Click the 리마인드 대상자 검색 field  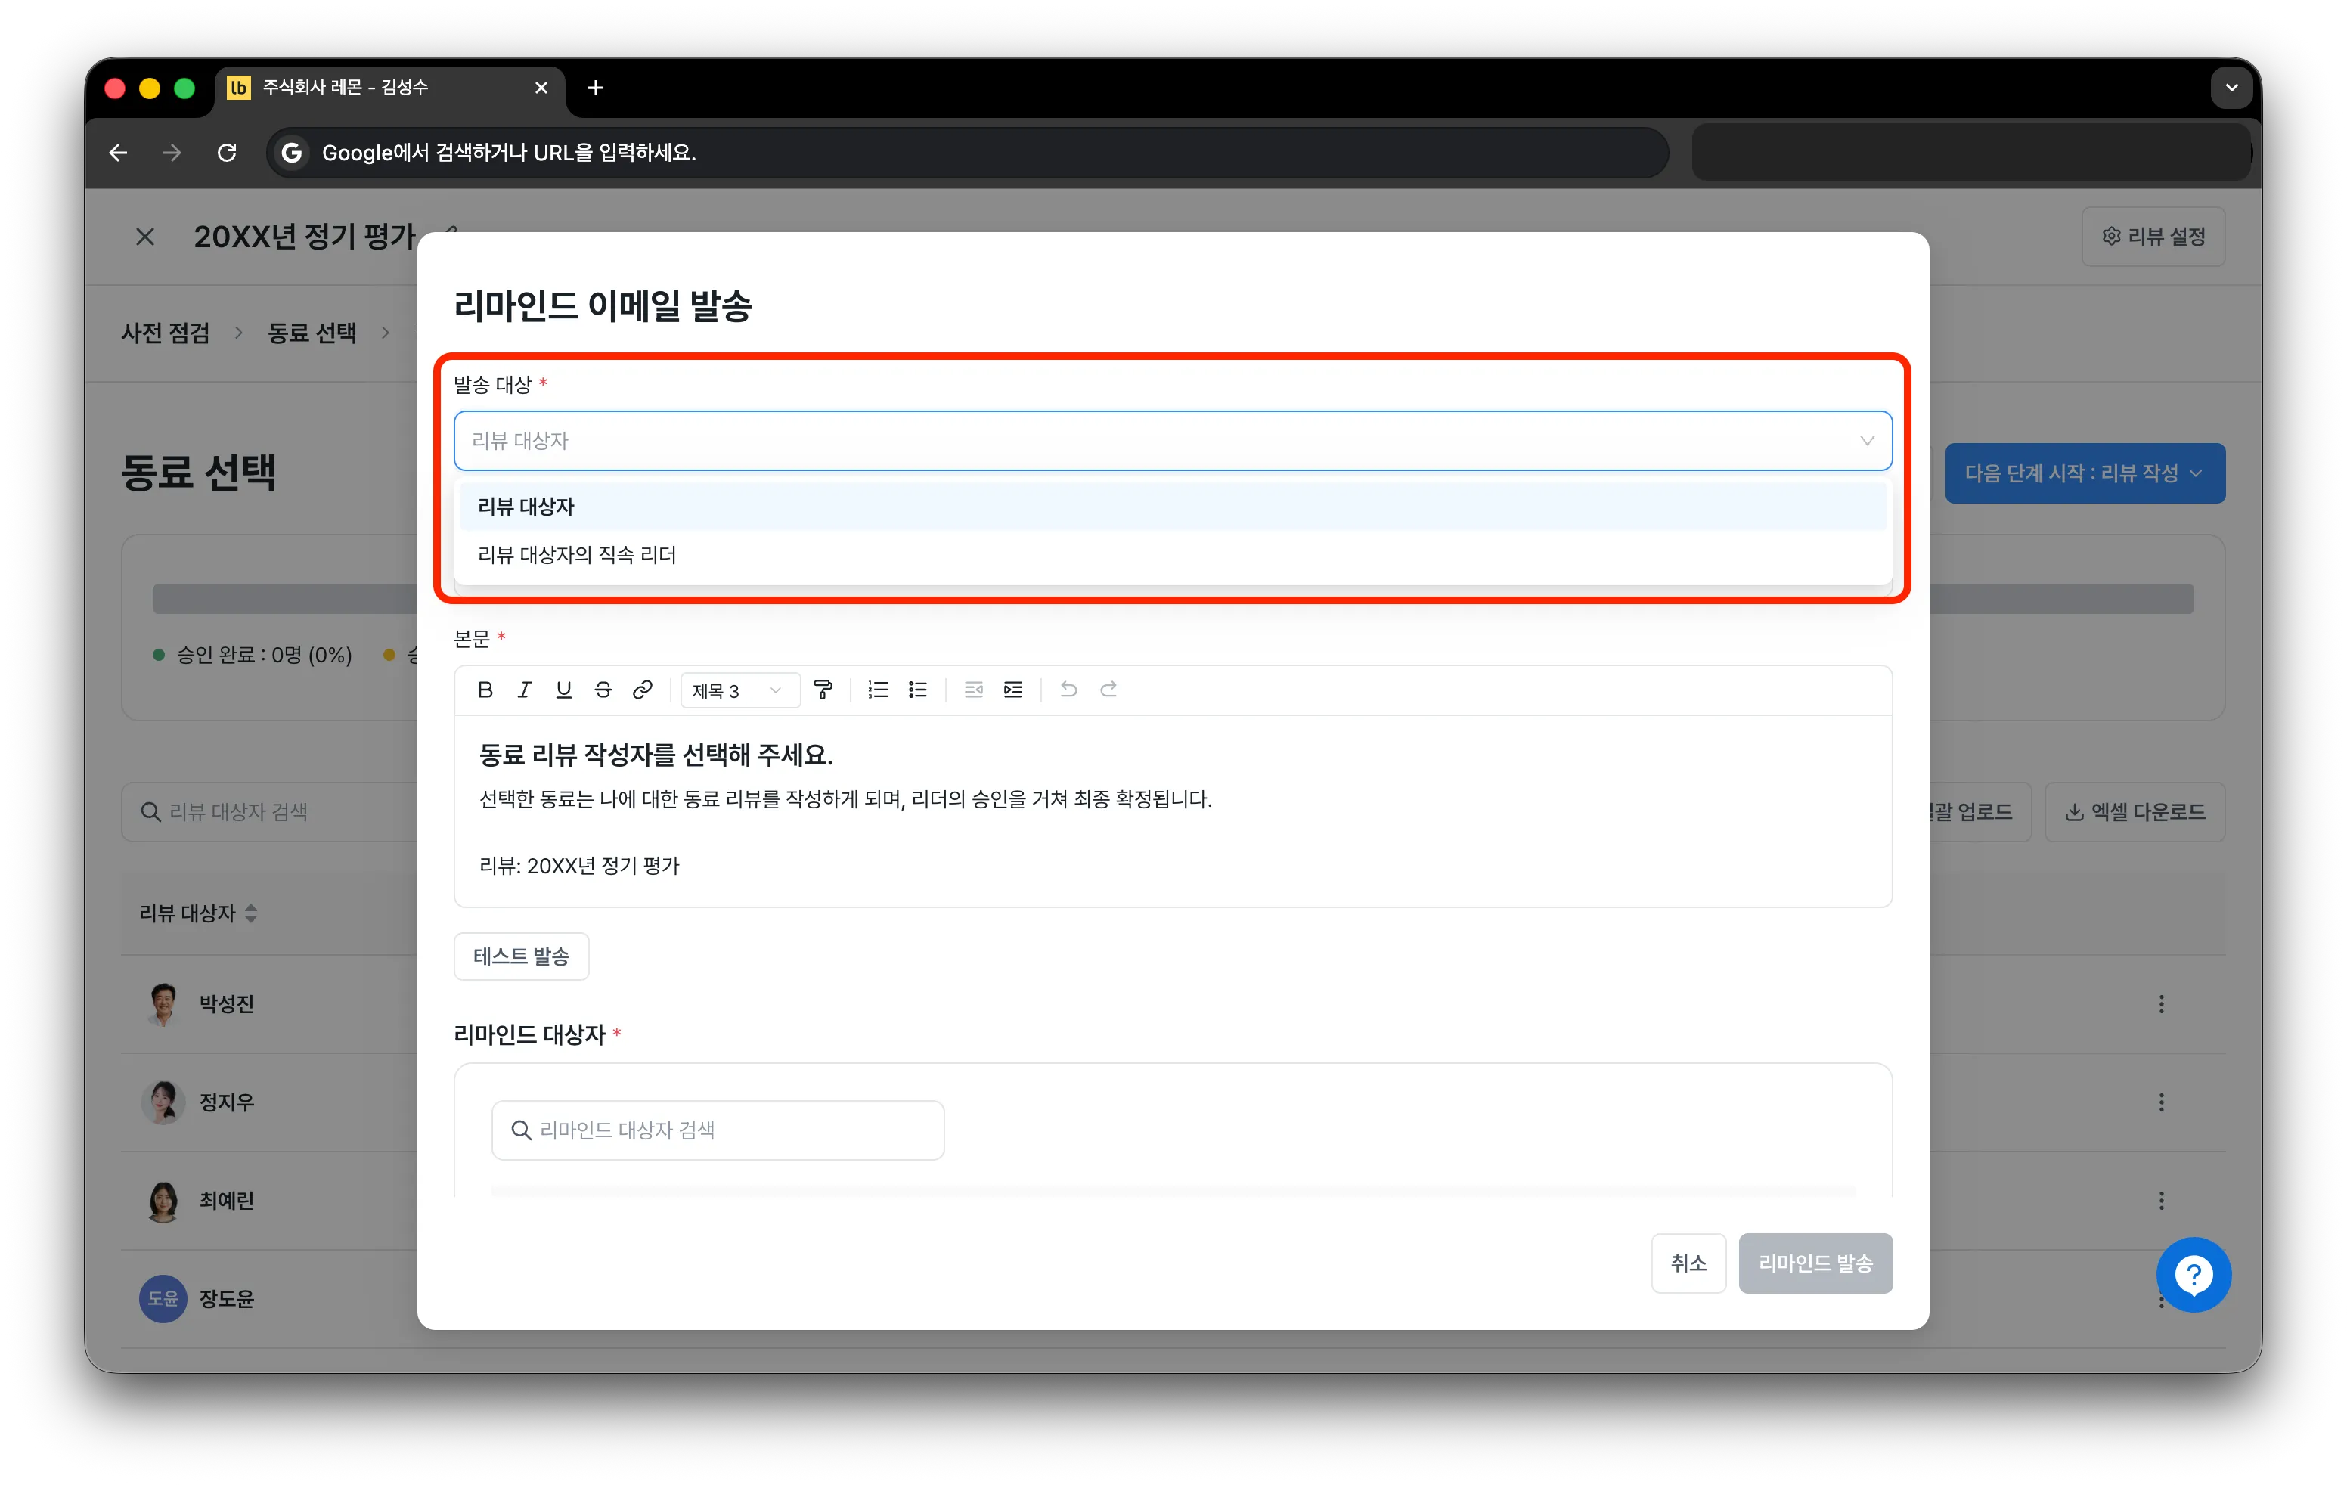718,1130
